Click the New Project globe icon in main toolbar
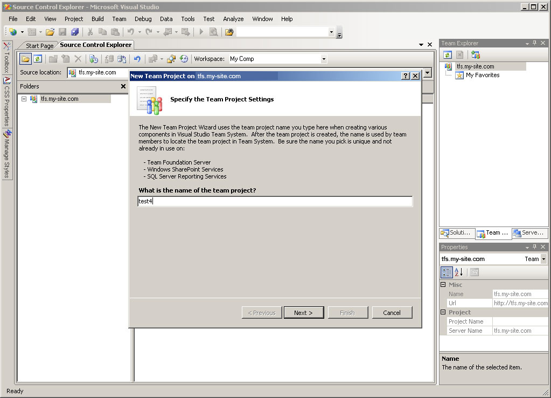This screenshot has height=398, width=551. 13,32
